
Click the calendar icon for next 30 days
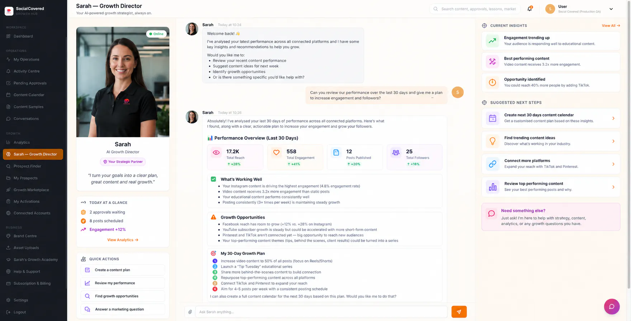[493, 118]
